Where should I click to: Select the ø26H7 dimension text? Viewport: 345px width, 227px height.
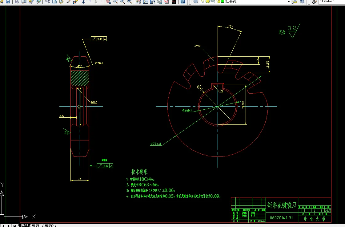187,110
